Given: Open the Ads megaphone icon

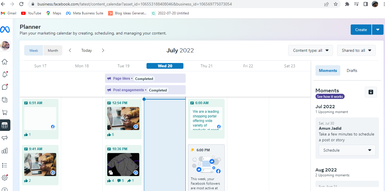Looking at the screenshot, I should click(x=5, y=138).
